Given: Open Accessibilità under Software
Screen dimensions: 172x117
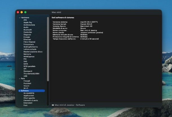Looking at the screenshot, I should (x=29, y=93).
